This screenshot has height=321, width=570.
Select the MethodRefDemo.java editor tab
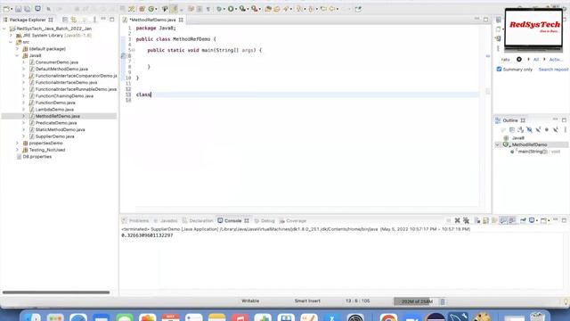pyautogui.click(x=152, y=20)
